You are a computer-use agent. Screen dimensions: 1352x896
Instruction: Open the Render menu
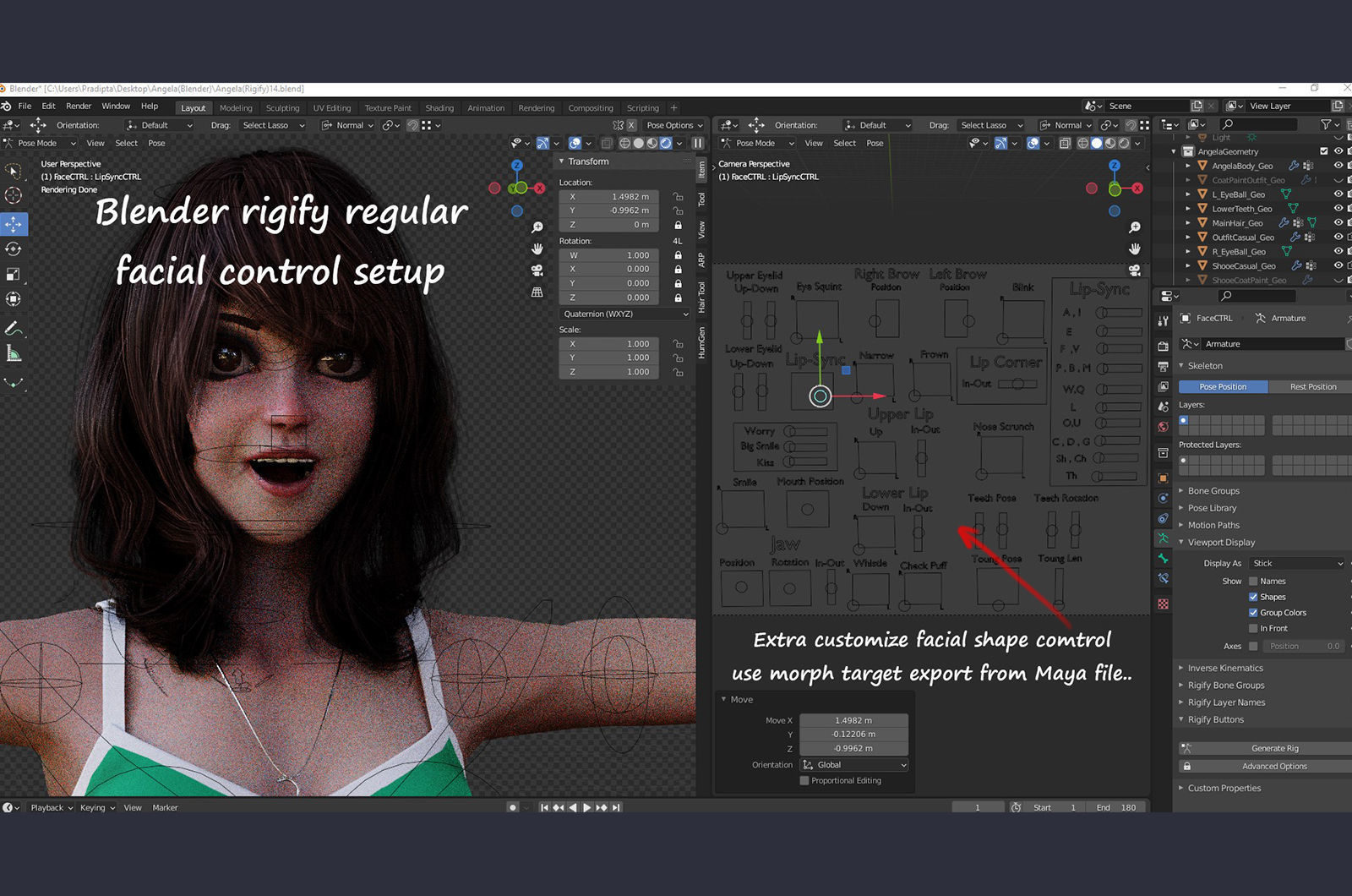click(79, 107)
